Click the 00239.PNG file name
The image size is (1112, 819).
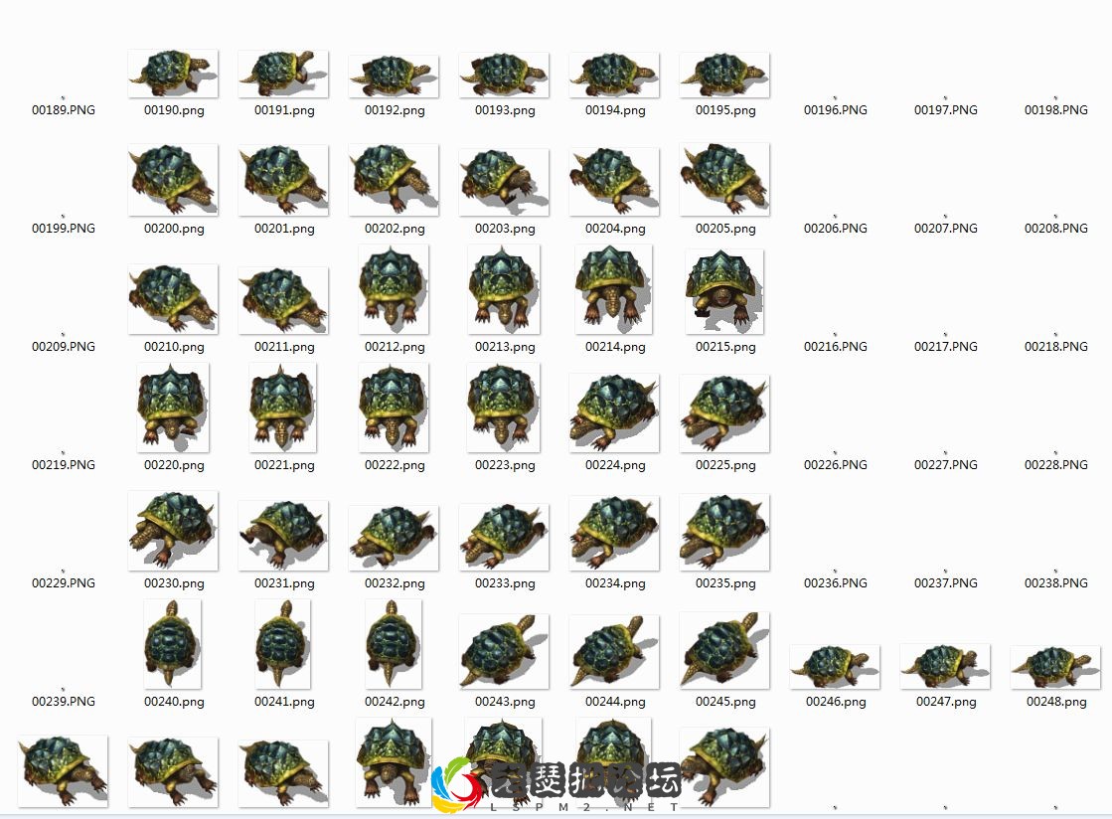click(64, 702)
